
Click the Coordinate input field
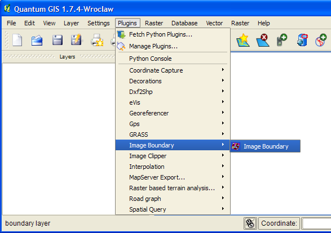[317, 223]
